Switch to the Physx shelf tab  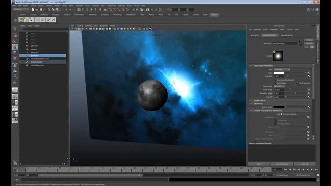pos(214,15)
